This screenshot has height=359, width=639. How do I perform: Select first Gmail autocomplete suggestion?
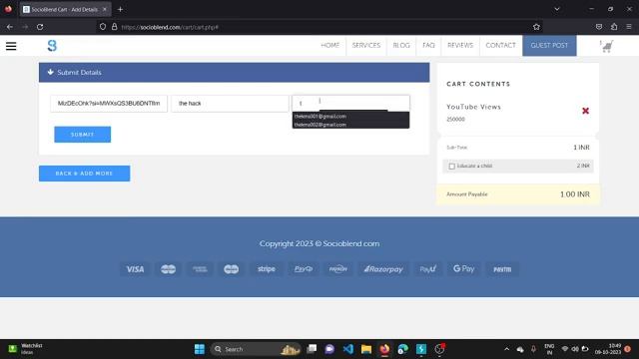[350, 116]
